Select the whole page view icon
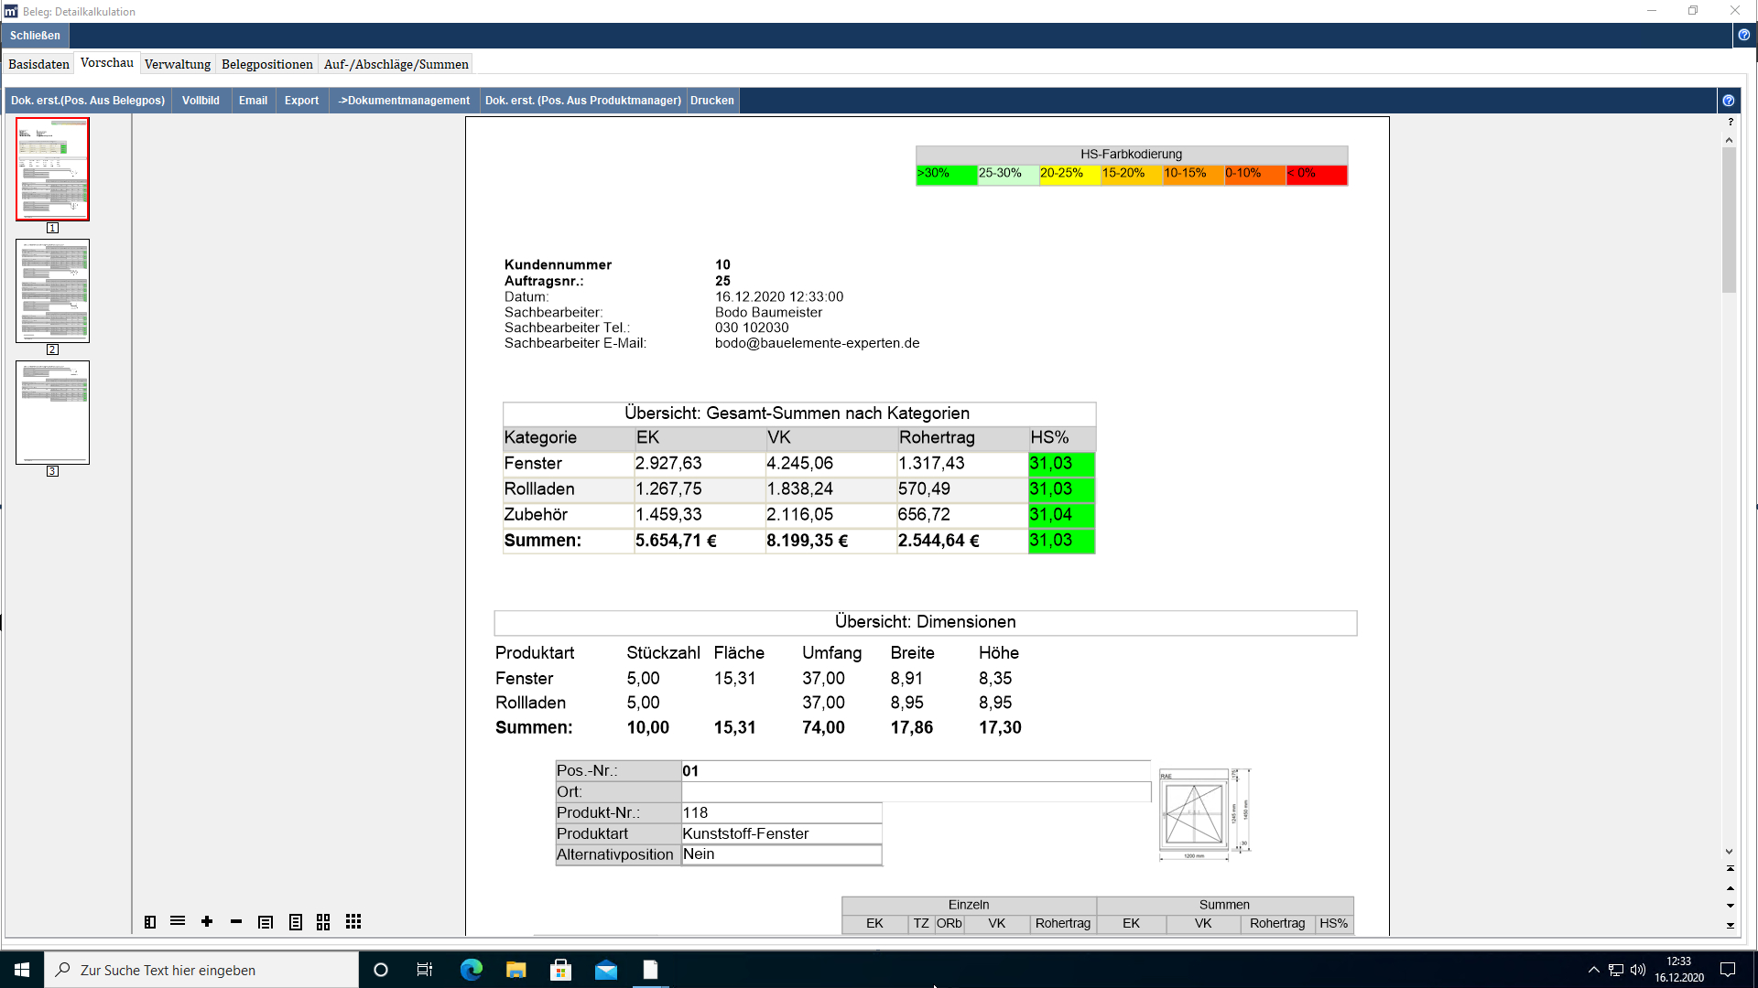The width and height of the screenshot is (1758, 988). (x=296, y=922)
